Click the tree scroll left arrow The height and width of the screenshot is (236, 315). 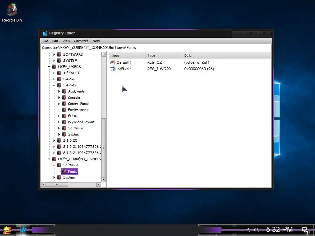tap(44, 184)
